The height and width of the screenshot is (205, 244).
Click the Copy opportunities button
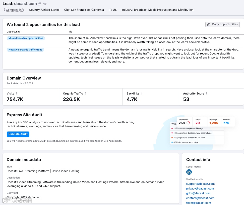click(x=222, y=24)
